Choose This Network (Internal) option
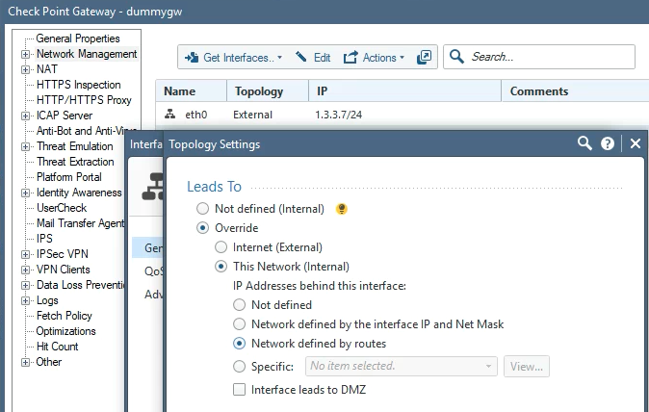This screenshot has height=412, width=649. [221, 267]
